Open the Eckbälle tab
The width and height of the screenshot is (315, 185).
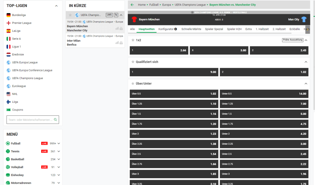pyautogui.click(x=294, y=29)
